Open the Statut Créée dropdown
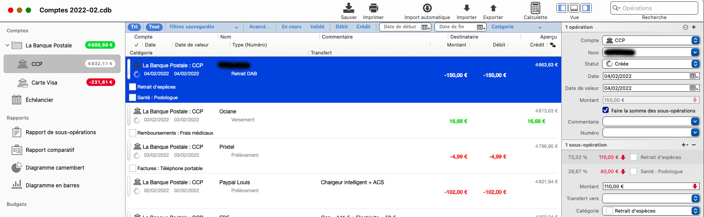This screenshot has height=217, width=704. click(650, 64)
